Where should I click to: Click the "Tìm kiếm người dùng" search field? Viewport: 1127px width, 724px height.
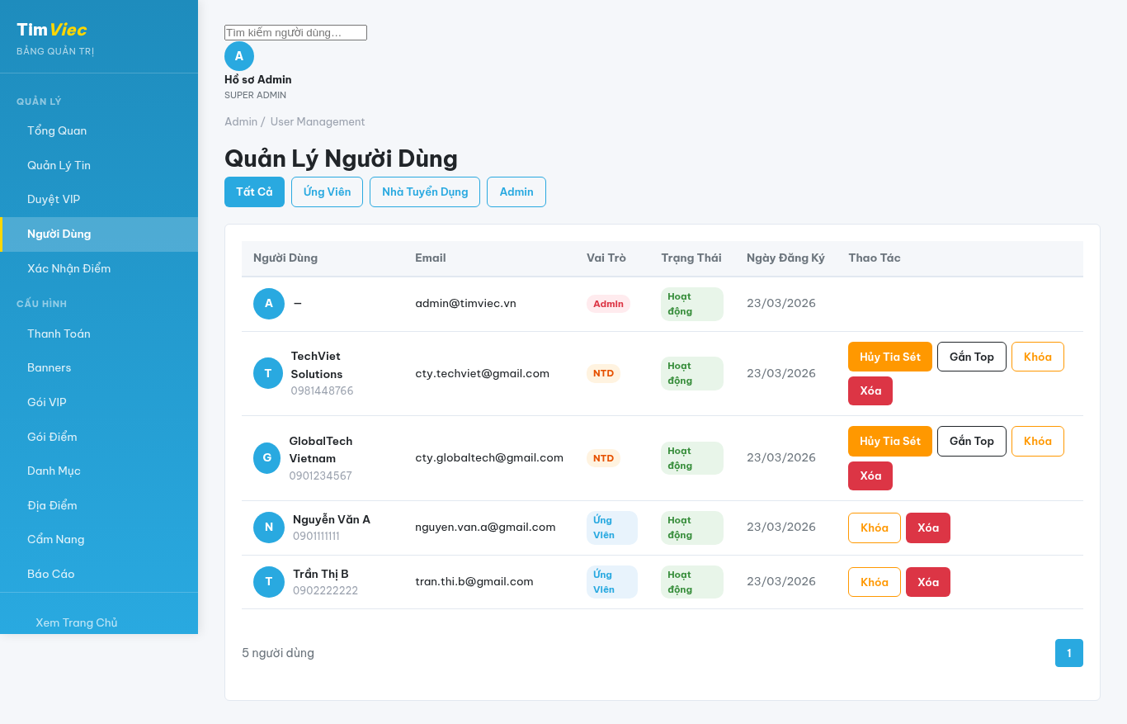pyautogui.click(x=295, y=32)
